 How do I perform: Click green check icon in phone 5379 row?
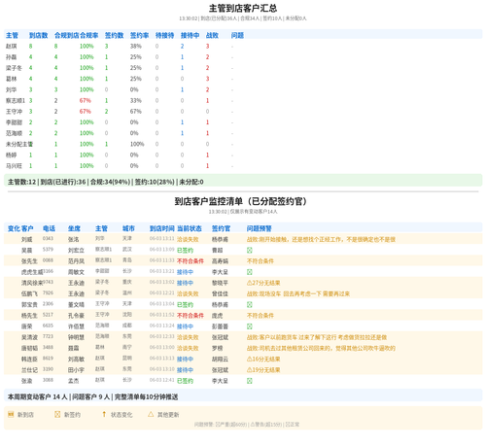[249, 250]
